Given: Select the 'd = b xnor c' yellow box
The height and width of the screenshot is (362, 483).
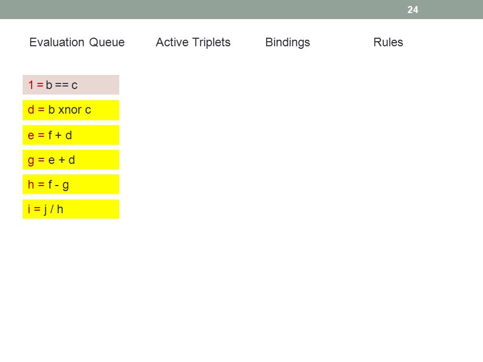Looking at the screenshot, I should [71, 110].
